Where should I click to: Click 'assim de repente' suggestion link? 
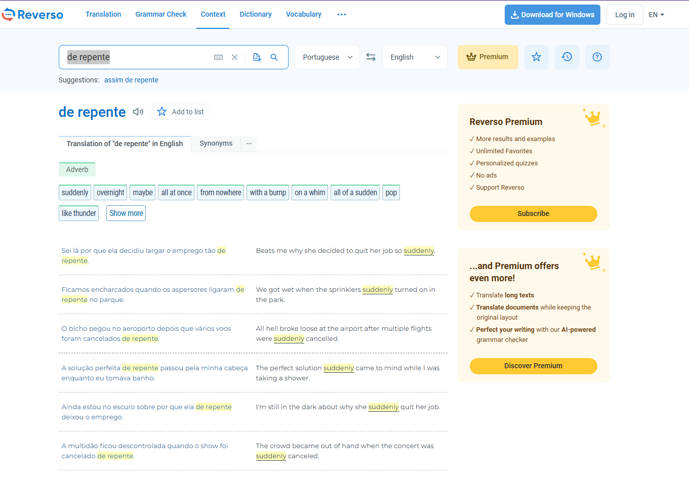(131, 80)
